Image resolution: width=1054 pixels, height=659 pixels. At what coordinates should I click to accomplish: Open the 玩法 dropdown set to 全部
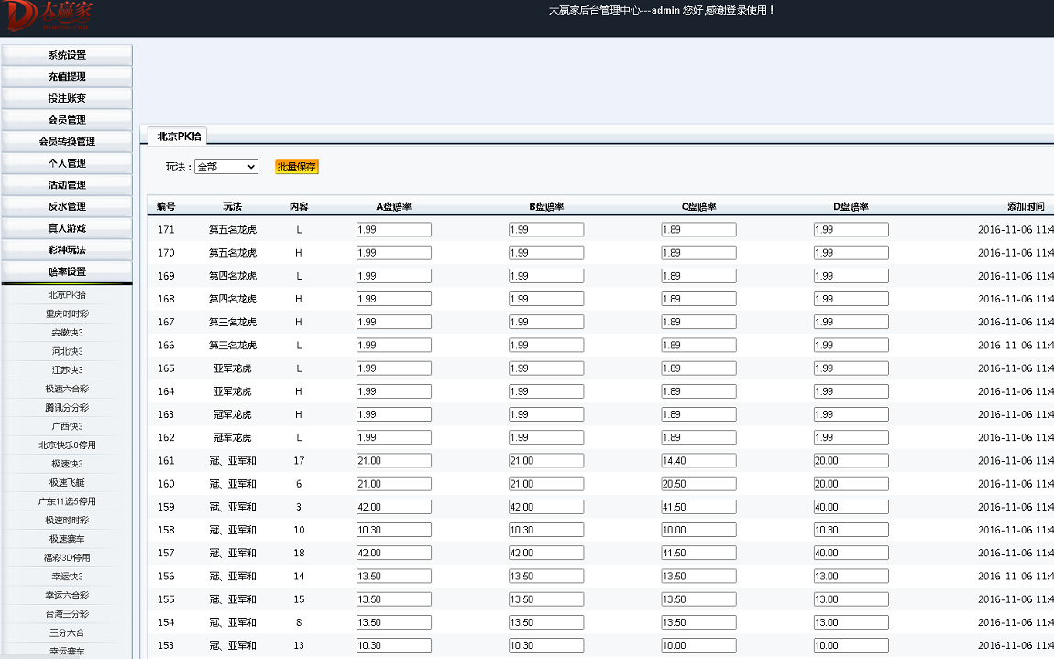(x=226, y=167)
